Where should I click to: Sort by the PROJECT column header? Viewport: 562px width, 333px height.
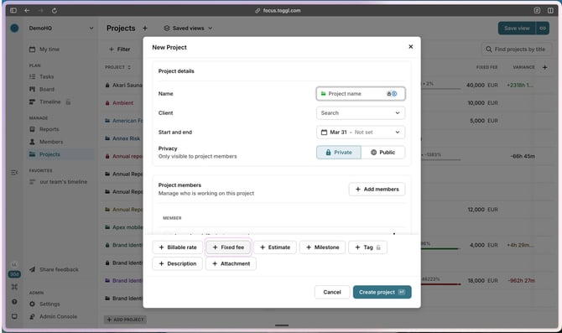coord(118,67)
